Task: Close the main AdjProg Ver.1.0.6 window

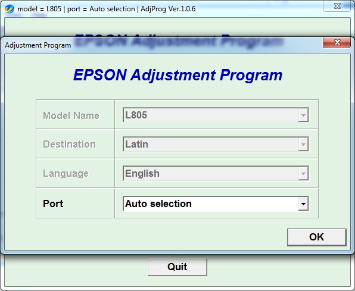Action: pos(337,6)
